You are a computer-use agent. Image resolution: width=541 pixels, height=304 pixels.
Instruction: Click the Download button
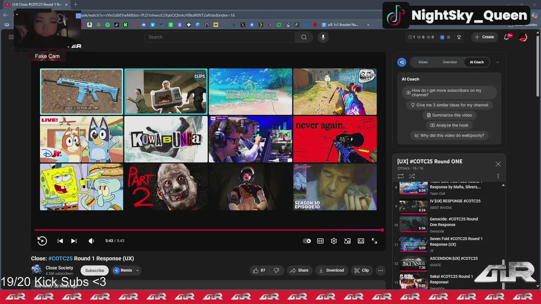coord(331,270)
